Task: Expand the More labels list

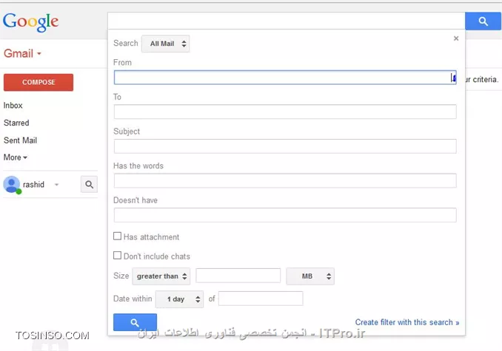Action: [x=15, y=157]
